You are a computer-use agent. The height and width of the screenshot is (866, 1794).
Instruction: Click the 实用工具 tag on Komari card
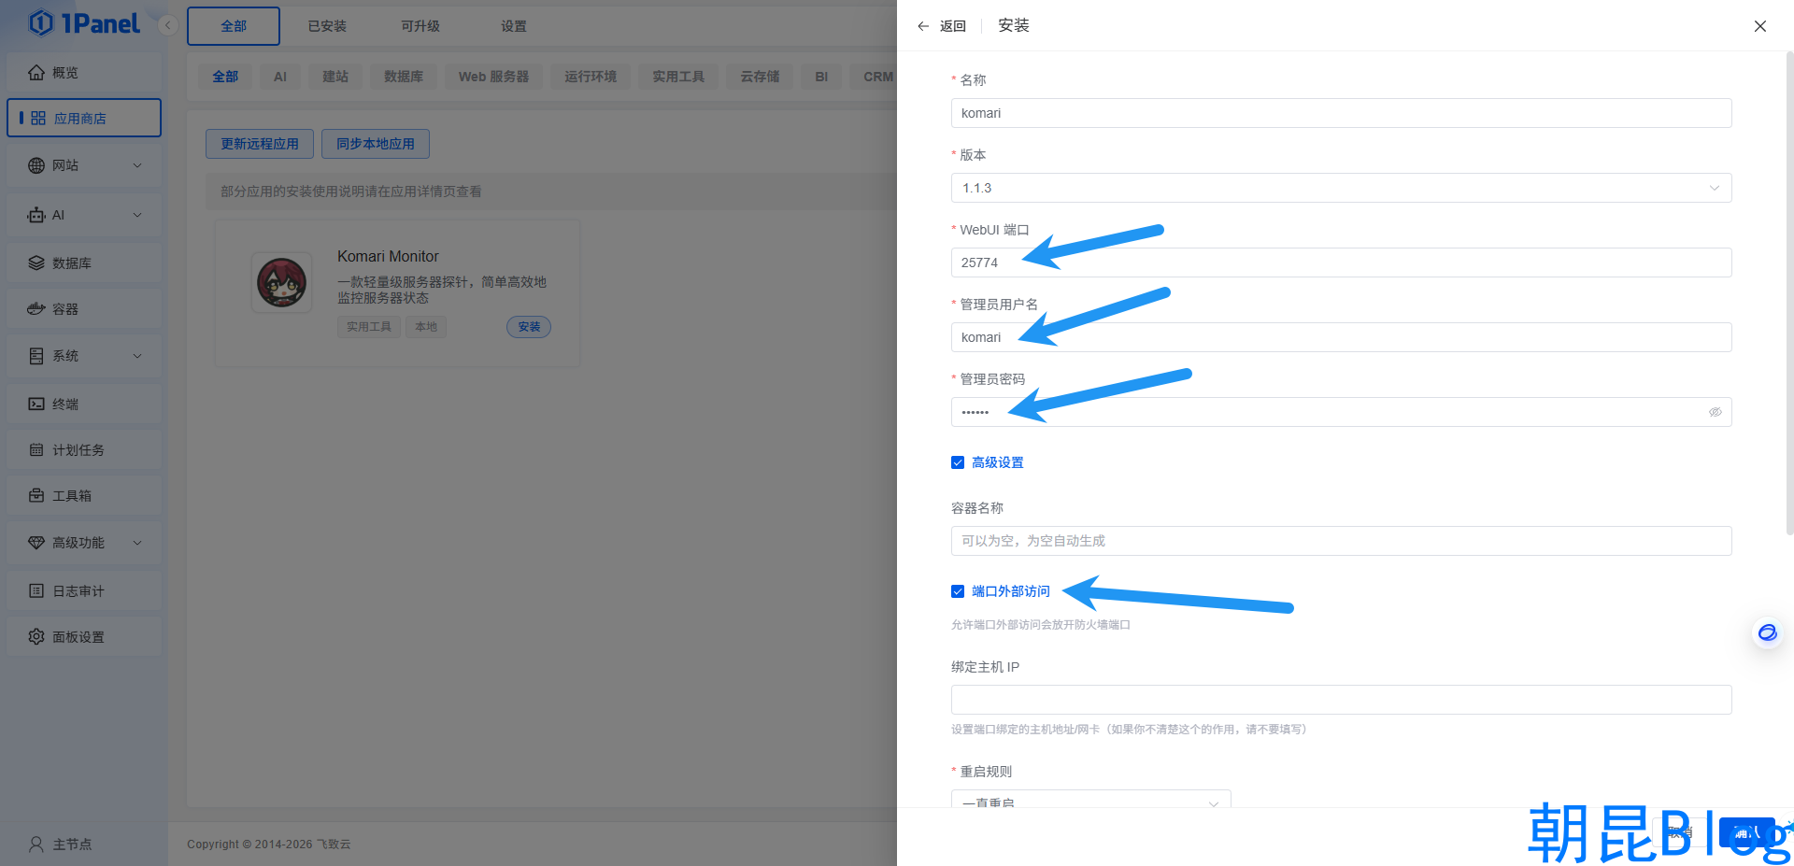[x=369, y=327]
